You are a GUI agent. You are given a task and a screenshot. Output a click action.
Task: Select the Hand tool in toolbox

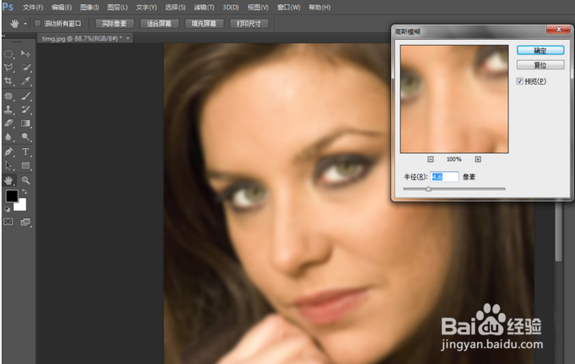[x=9, y=180]
